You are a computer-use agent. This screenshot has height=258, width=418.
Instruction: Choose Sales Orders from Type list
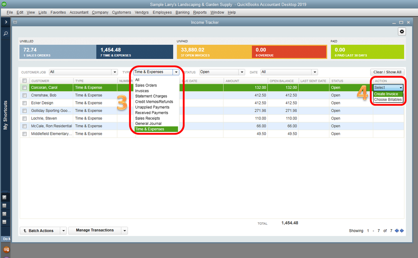coord(146,86)
